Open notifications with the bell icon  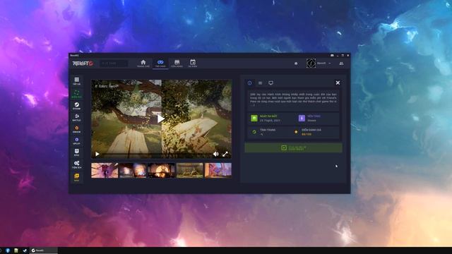296,64
